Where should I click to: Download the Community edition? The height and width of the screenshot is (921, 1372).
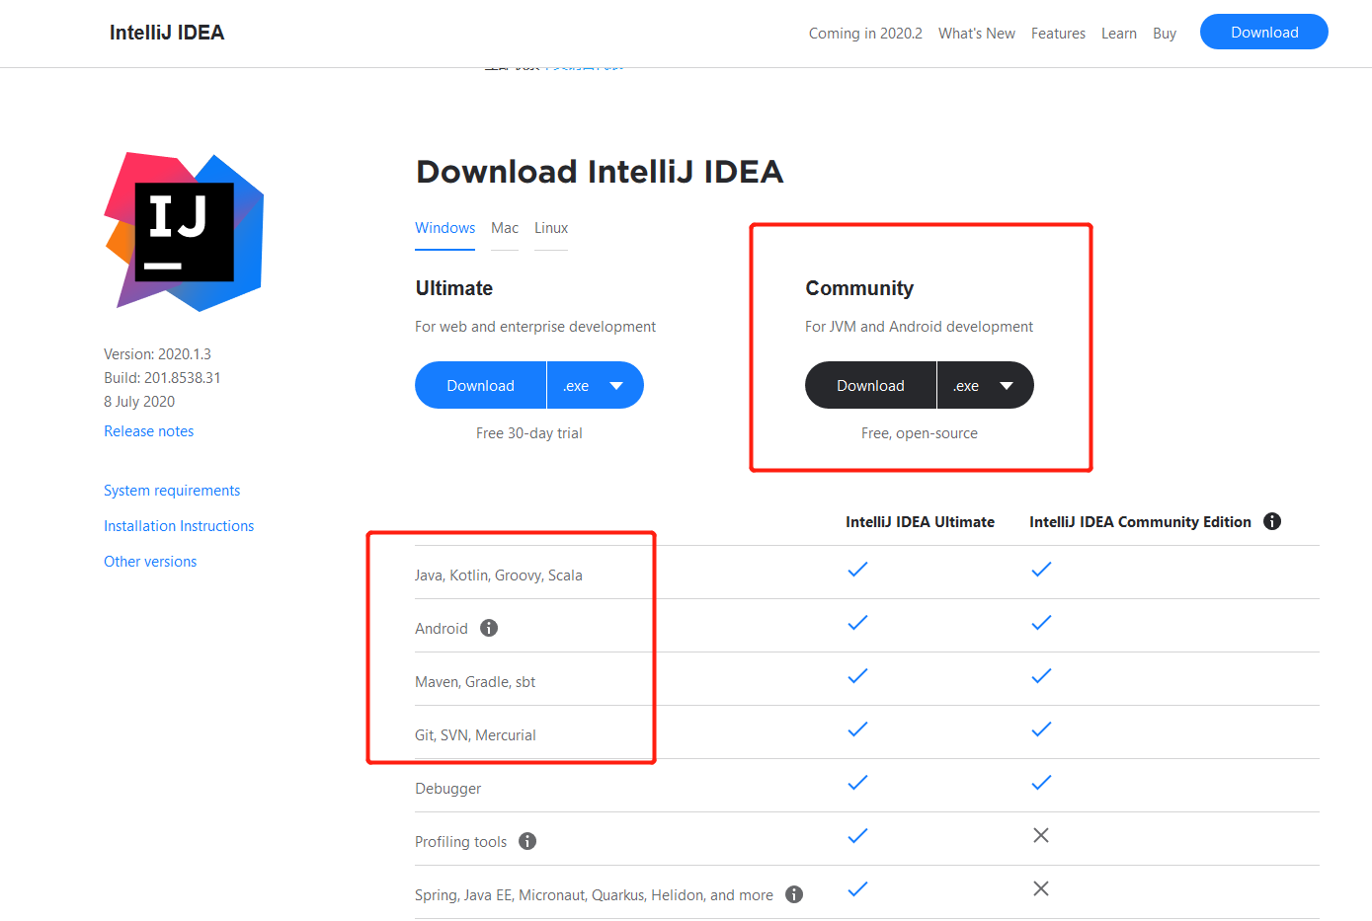click(871, 385)
